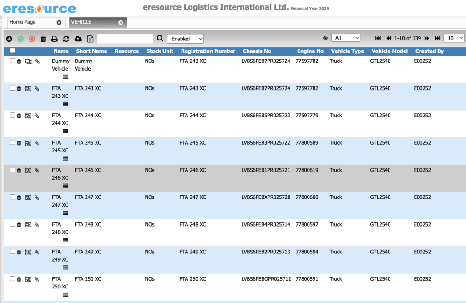Click the delete trash icon for FTA 244 XC

coord(19,115)
